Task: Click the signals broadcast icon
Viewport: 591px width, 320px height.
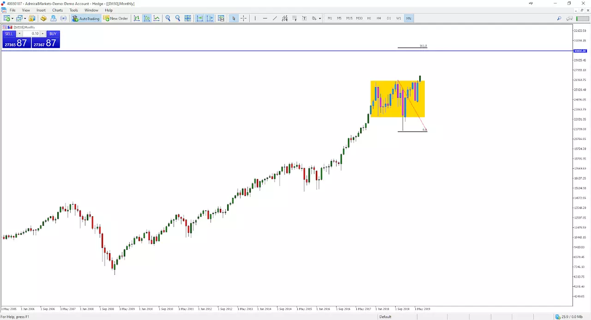Action: click(x=63, y=18)
